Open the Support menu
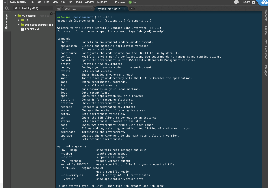Screen dimensions: 268x188 (x=102, y=2)
